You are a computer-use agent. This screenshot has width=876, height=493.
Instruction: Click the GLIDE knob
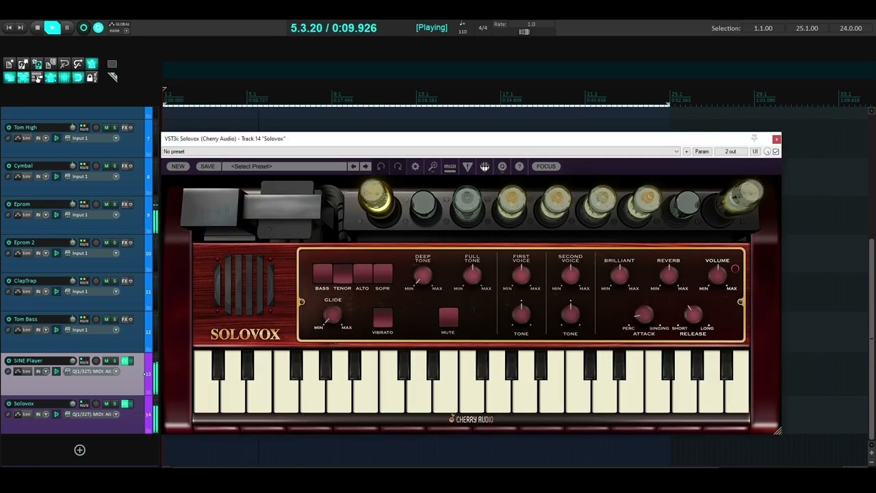[x=333, y=315]
